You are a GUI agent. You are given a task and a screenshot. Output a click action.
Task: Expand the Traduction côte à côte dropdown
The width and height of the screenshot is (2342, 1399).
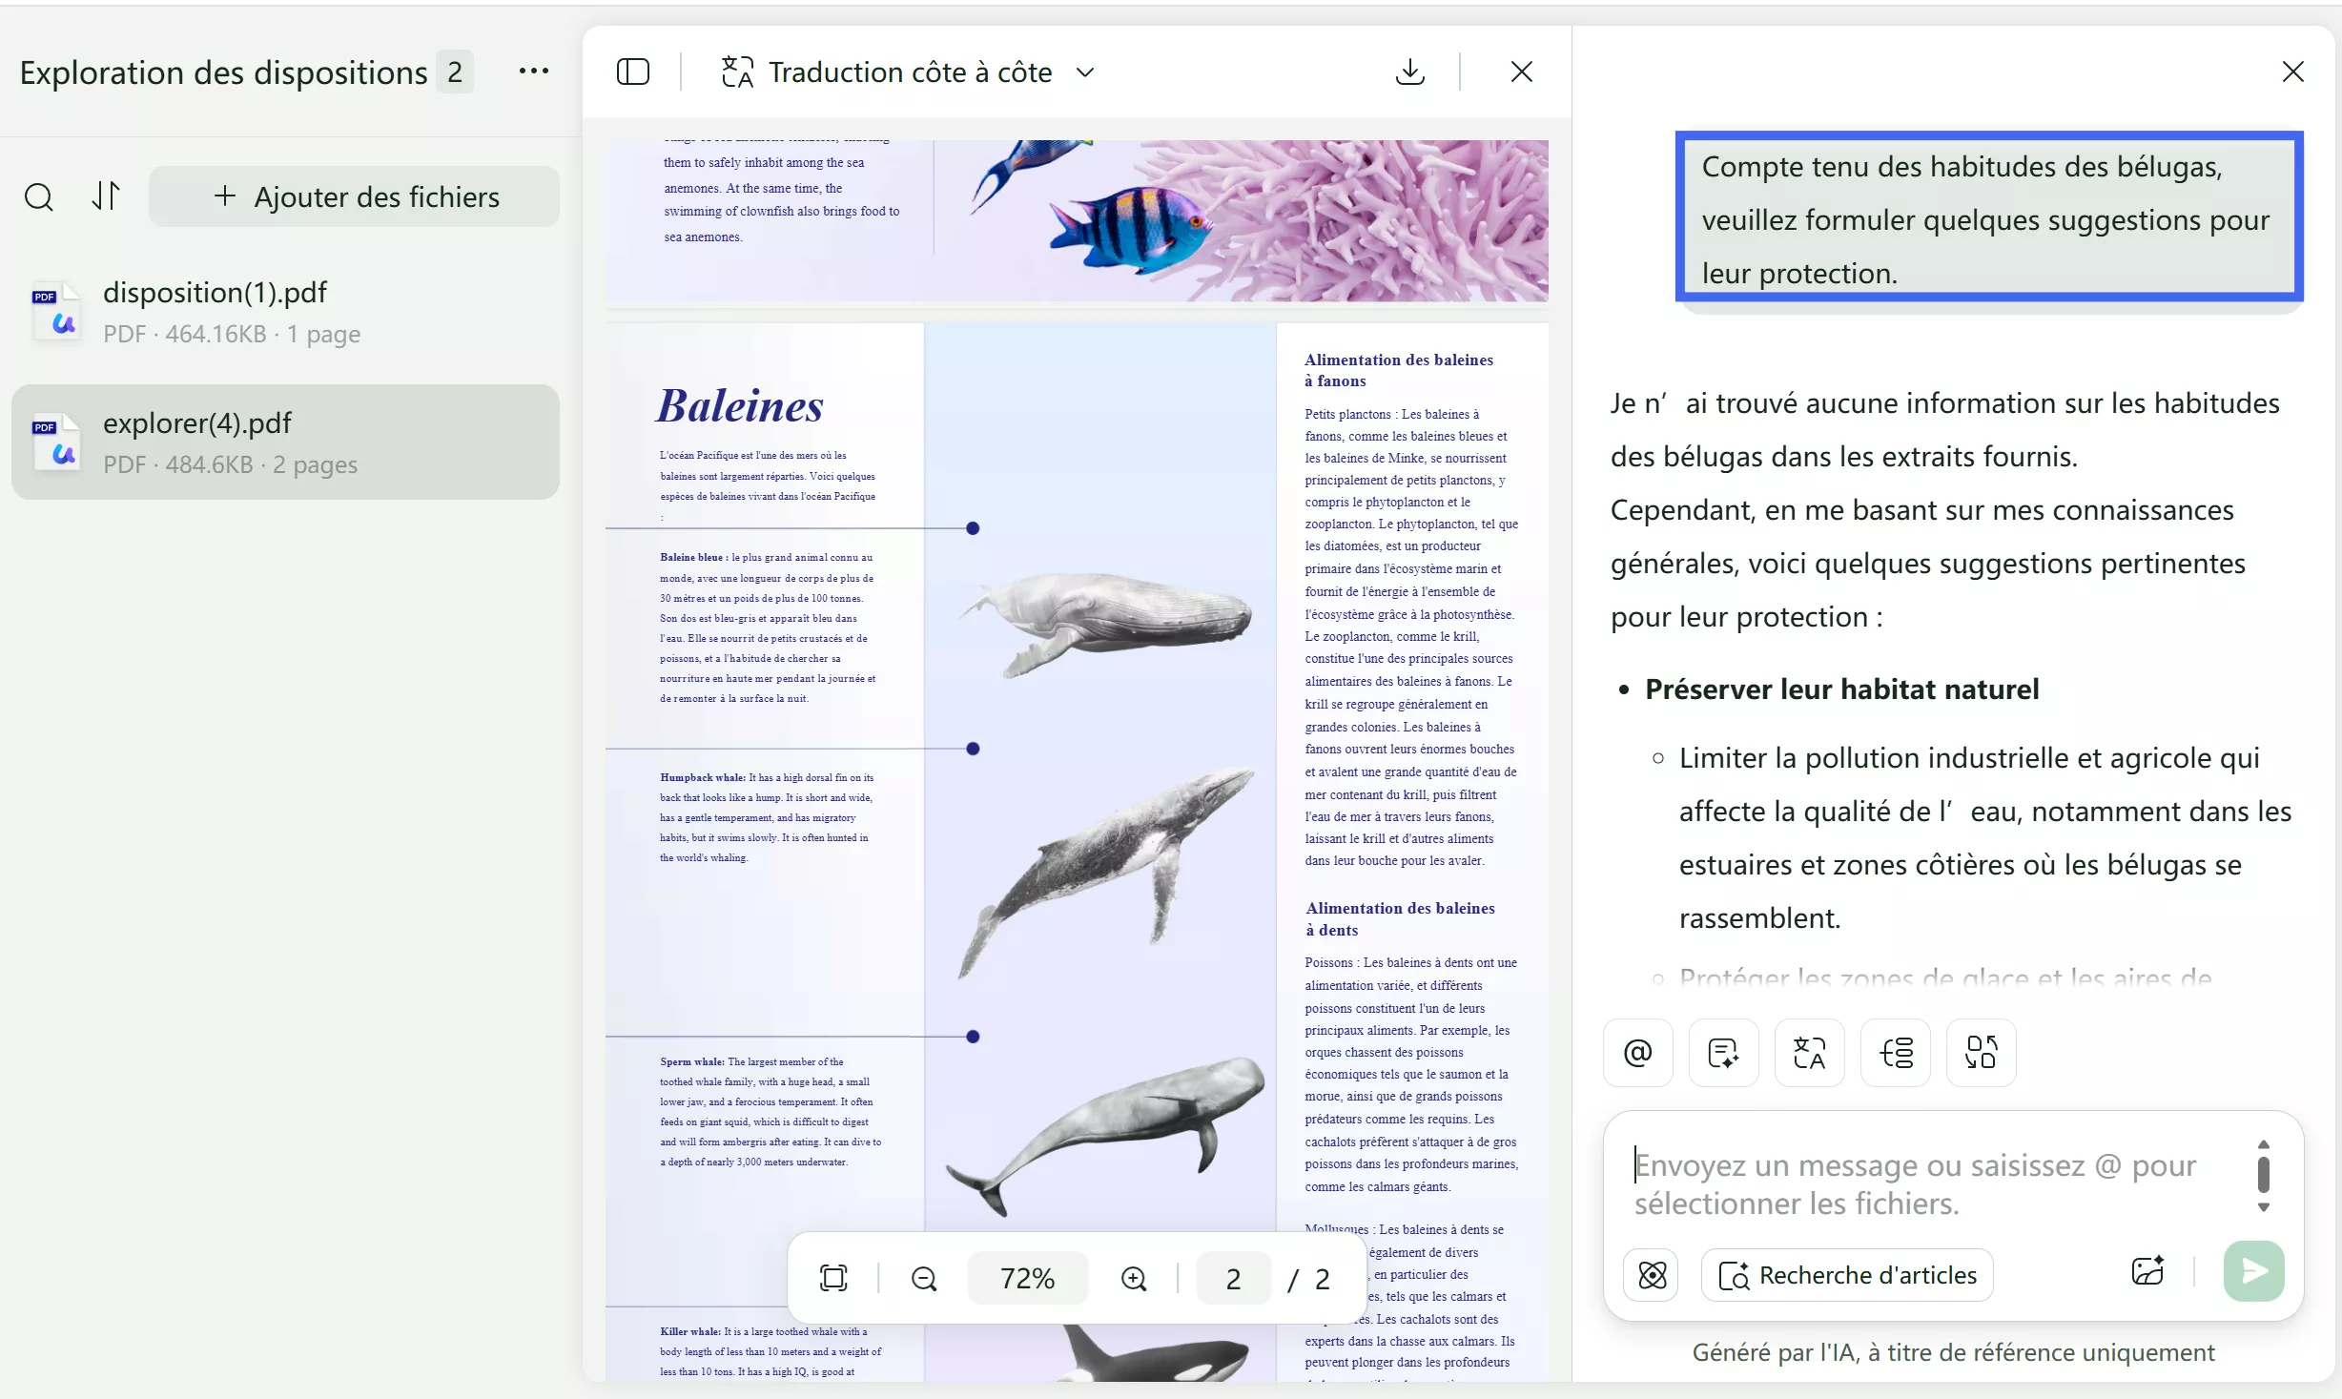coord(1085,72)
